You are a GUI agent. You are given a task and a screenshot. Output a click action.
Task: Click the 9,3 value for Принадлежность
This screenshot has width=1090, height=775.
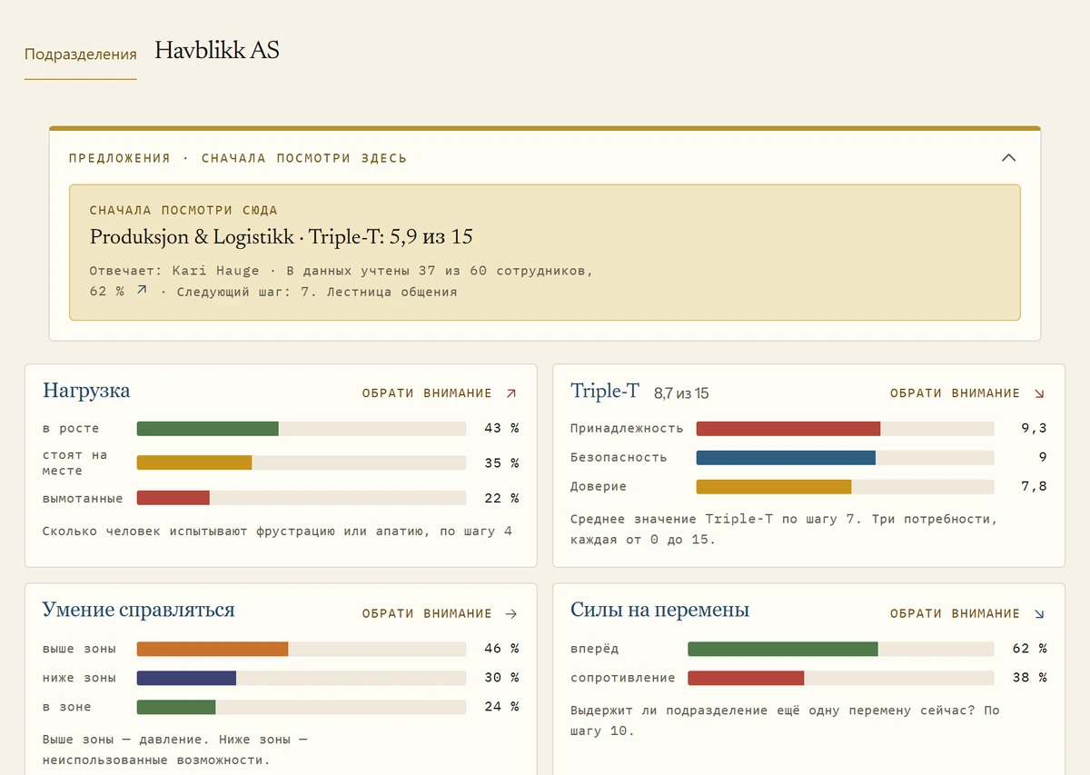(1034, 429)
